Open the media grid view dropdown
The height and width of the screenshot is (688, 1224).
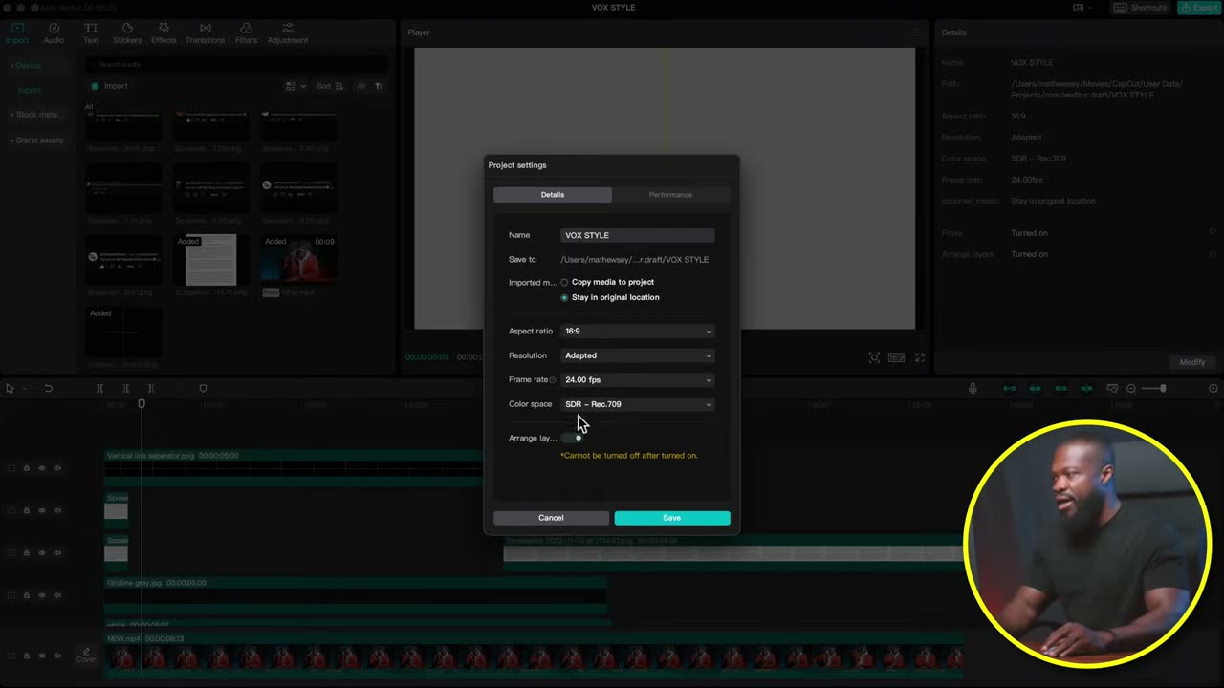point(295,86)
